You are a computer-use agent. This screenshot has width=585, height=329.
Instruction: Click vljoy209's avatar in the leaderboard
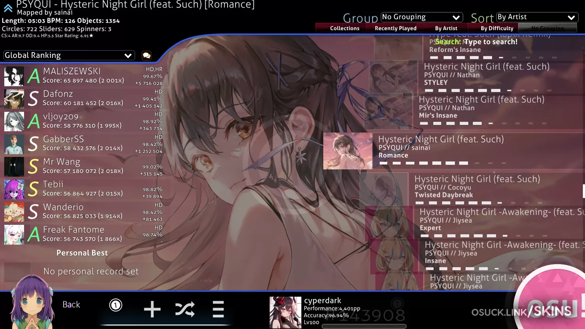pos(14,122)
